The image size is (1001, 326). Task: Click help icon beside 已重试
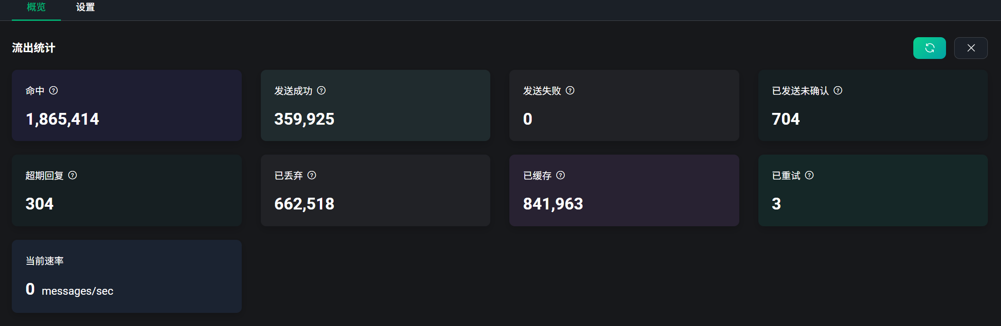(x=809, y=175)
